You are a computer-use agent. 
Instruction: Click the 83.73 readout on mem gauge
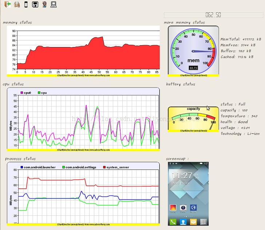click(193, 68)
